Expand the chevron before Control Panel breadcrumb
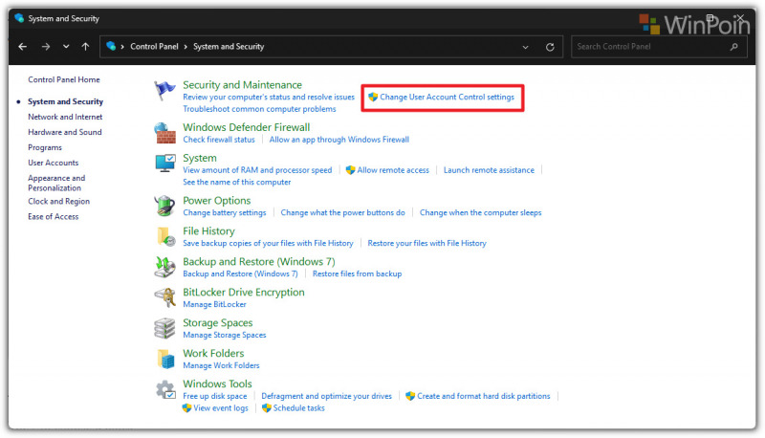 coord(122,47)
